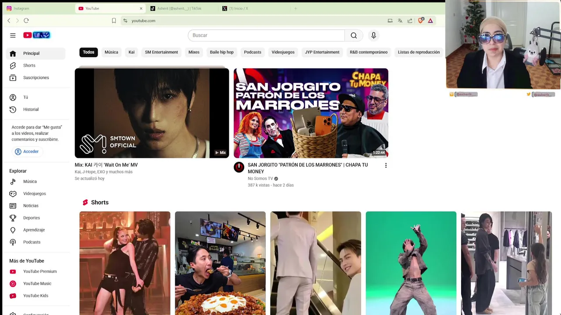Click the share icon in the address bar
The image size is (561, 315).
click(x=410, y=21)
